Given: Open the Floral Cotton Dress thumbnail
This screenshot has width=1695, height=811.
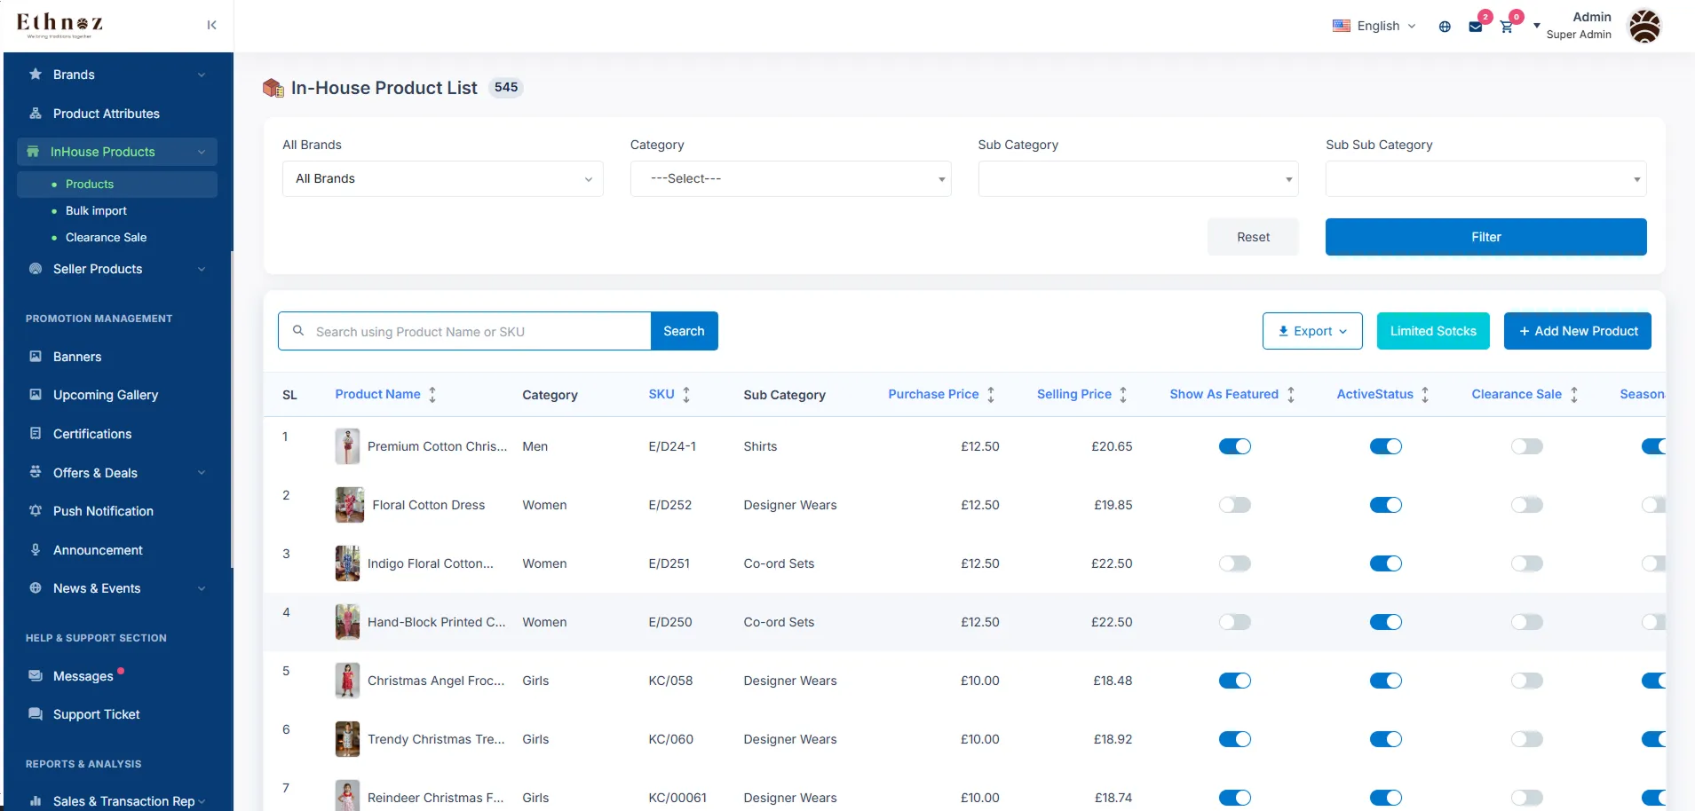Looking at the screenshot, I should pos(350,505).
